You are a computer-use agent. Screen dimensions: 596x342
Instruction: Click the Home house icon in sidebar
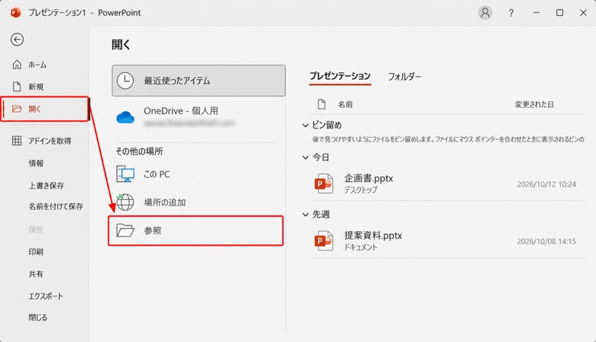pyautogui.click(x=17, y=65)
